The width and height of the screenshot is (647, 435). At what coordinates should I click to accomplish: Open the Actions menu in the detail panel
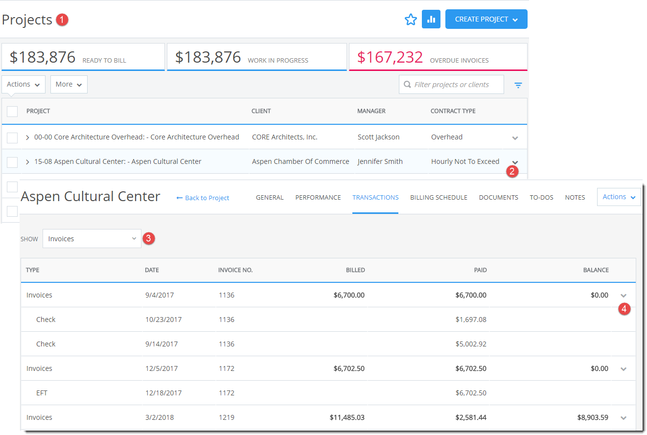click(x=619, y=197)
